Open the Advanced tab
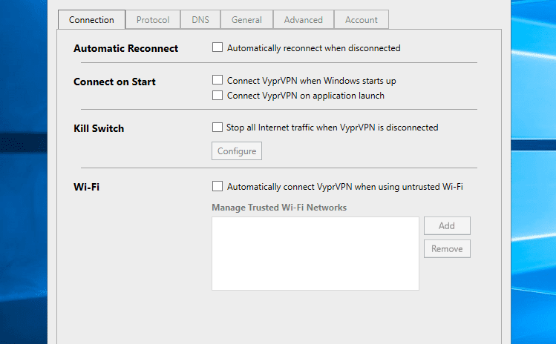This screenshot has width=556, height=344. pyautogui.click(x=303, y=20)
